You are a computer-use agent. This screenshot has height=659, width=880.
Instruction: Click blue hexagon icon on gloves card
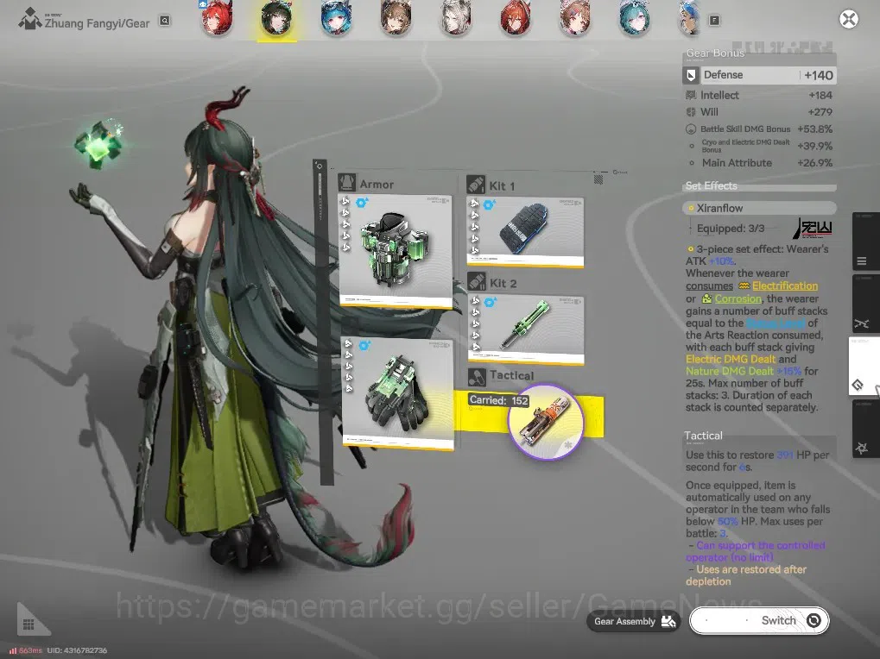tap(364, 346)
